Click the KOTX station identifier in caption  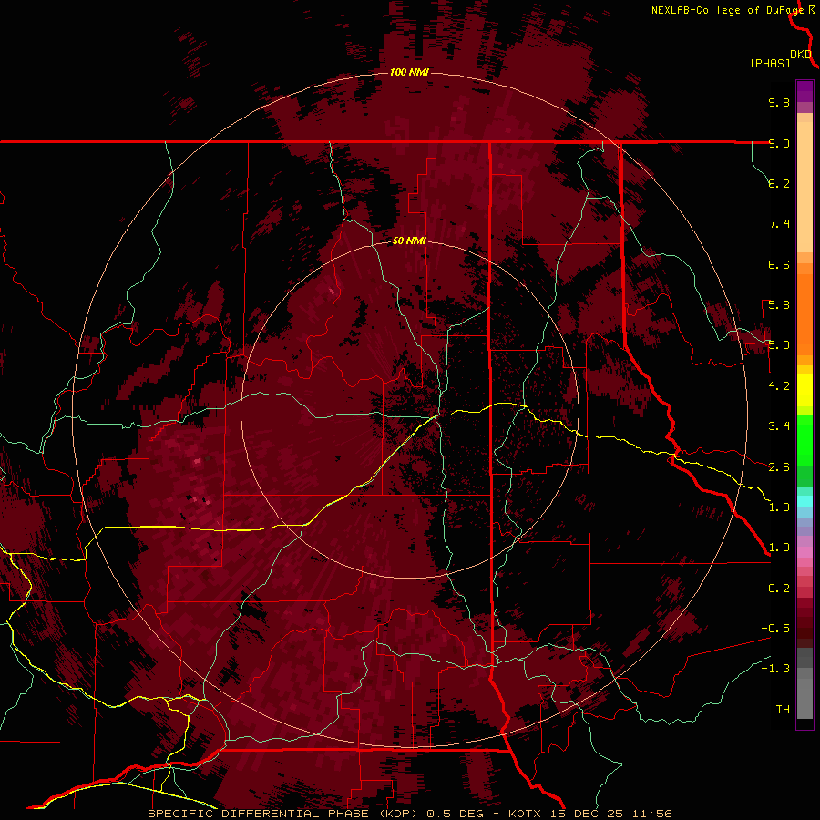(x=525, y=814)
